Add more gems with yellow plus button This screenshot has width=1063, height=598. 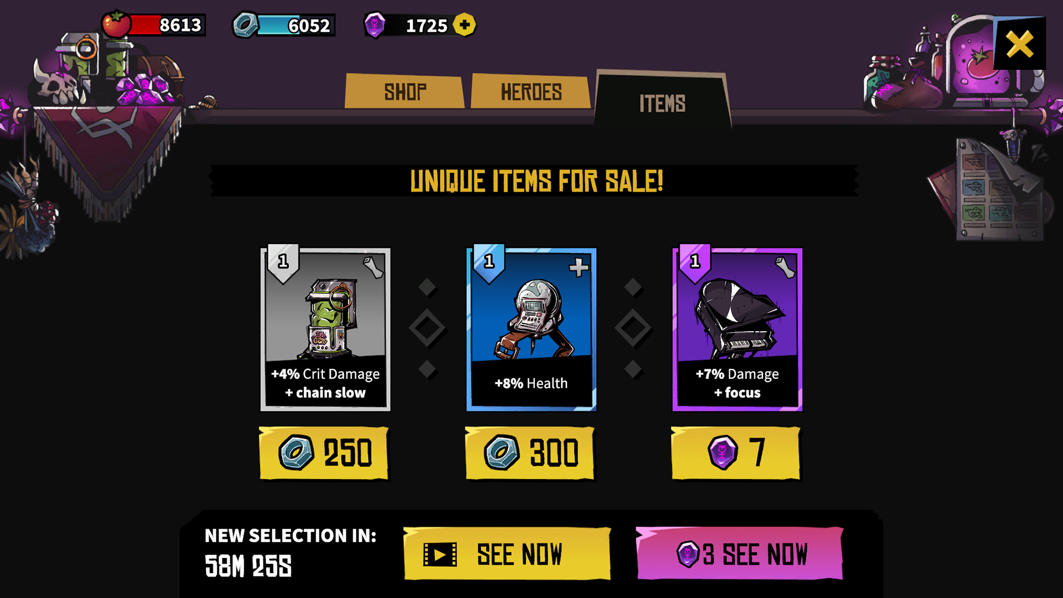click(464, 24)
